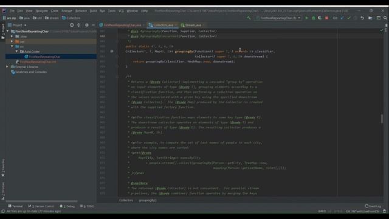Open the Navigate menu
Screen dimensions: 389x219
41,11
